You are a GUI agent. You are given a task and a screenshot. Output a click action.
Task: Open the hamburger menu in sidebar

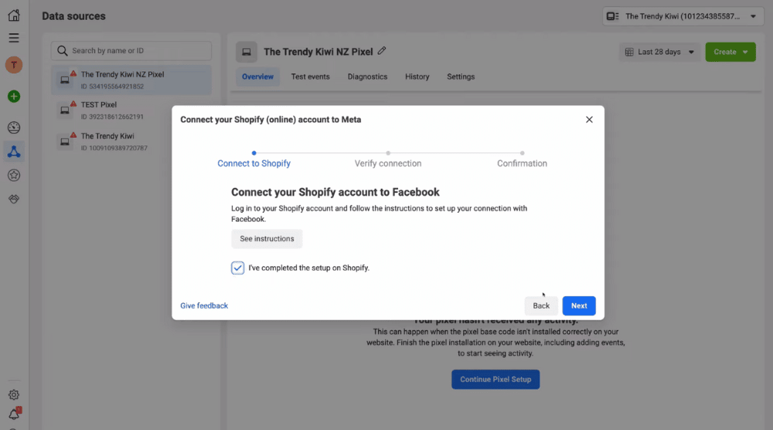14,38
